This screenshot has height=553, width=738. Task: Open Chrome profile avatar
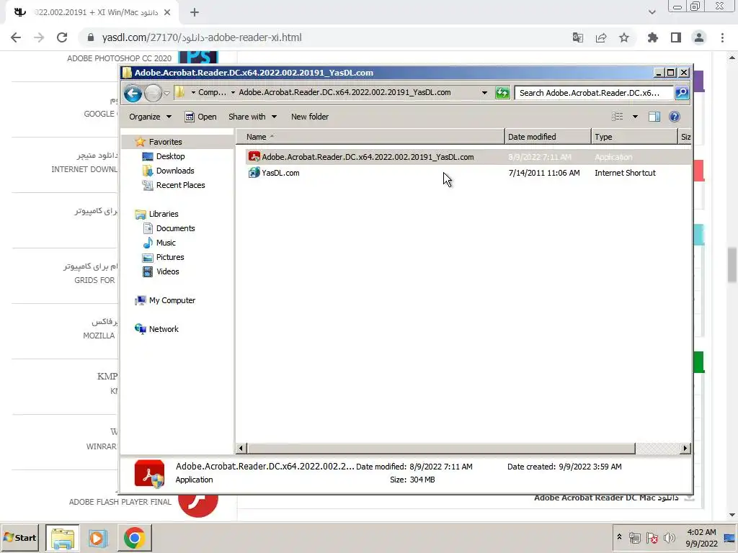point(699,37)
